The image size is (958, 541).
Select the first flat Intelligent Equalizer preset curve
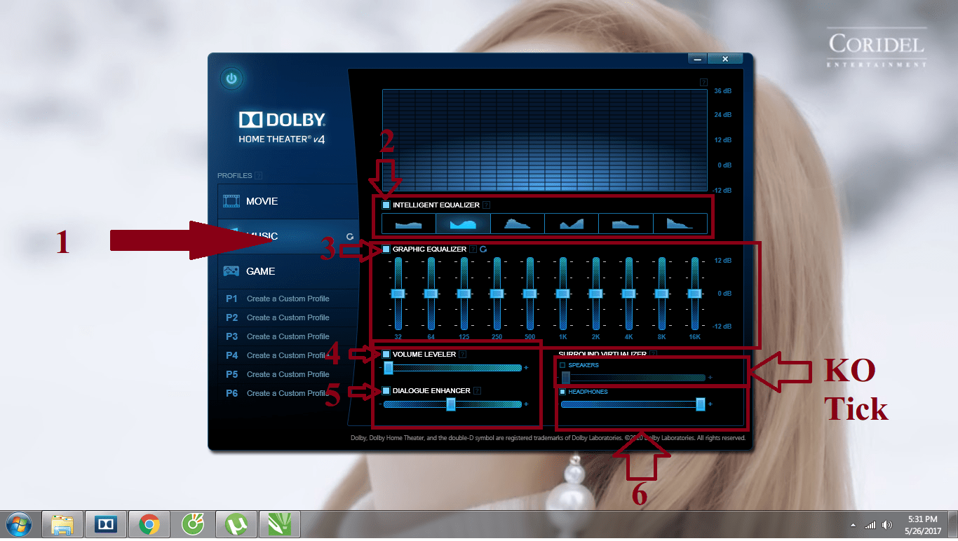pyautogui.click(x=409, y=223)
